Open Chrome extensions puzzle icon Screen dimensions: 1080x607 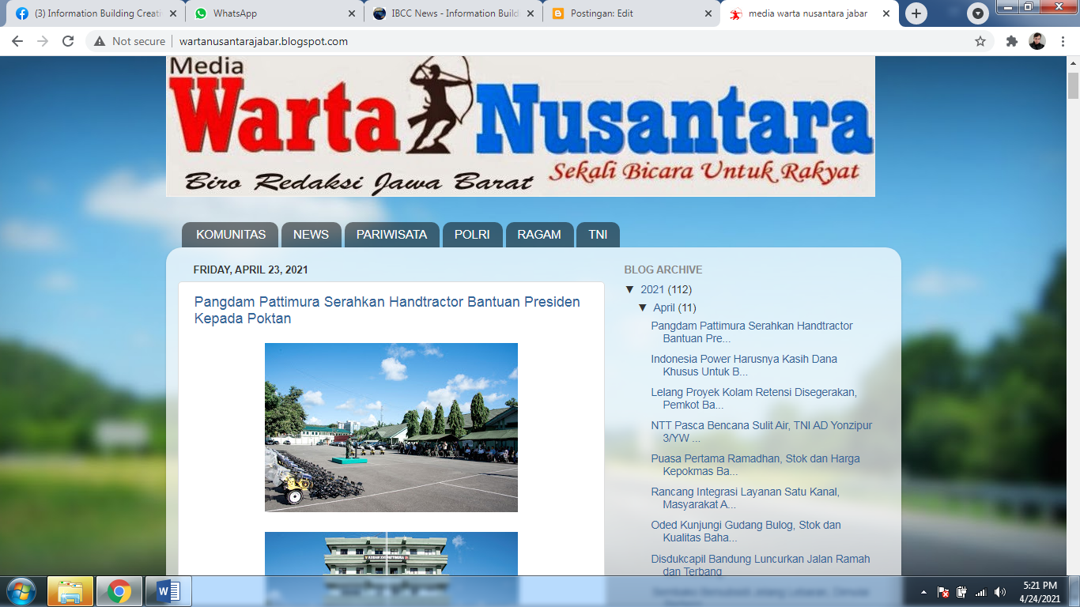pyautogui.click(x=1011, y=41)
